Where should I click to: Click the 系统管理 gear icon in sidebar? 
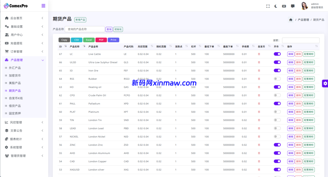tap(6, 147)
